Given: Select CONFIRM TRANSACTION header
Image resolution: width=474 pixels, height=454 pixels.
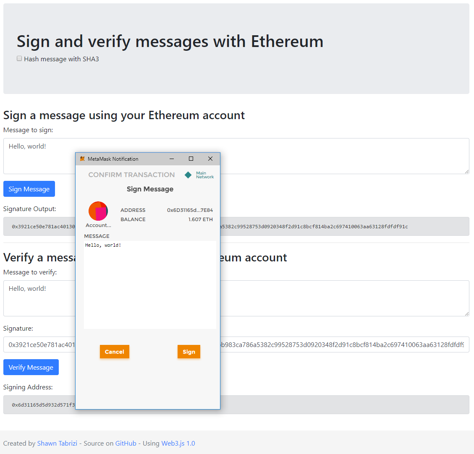Looking at the screenshot, I should point(131,175).
